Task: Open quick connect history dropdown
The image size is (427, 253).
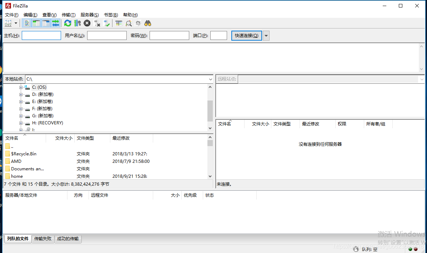Action: [x=266, y=36]
